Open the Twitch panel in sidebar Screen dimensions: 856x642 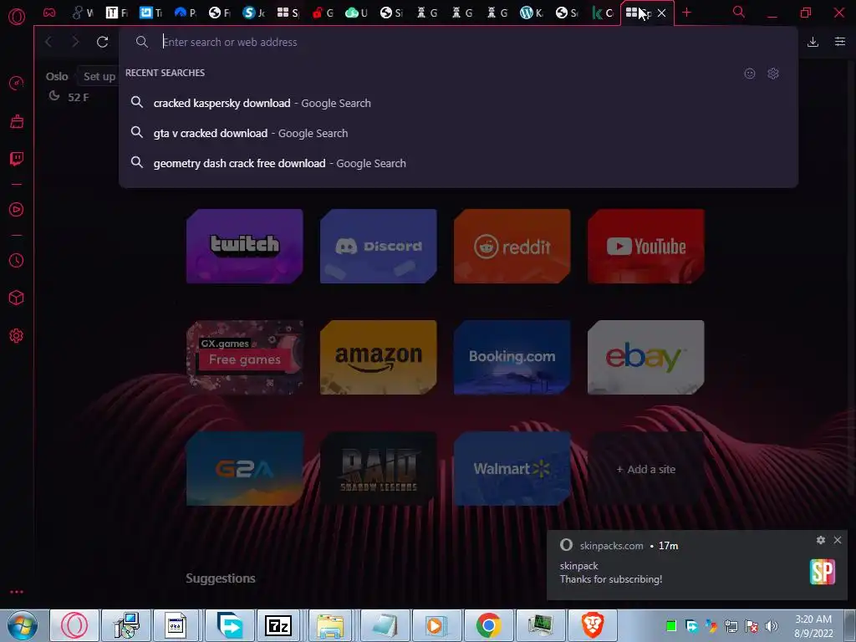(17, 159)
